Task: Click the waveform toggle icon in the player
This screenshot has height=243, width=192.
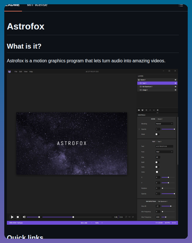Action: click(x=130, y=217)
